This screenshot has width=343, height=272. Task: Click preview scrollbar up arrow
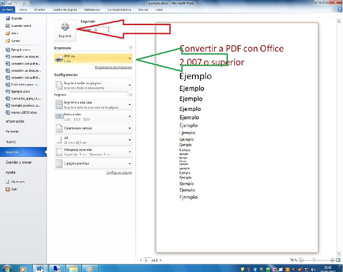point(338,21)
